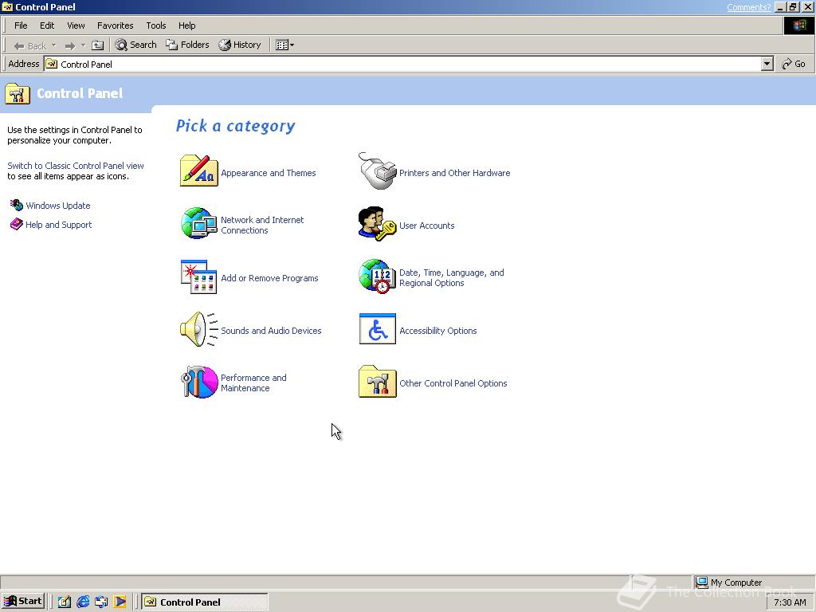Expand the Address bar dropdown arrow
The image size is (816, 612).
click(x=767, y=64)
